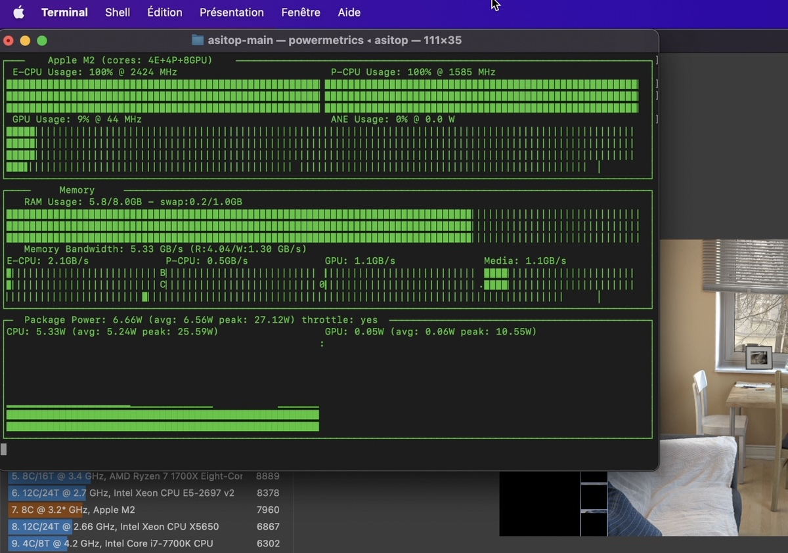Click 'RAM Usage: 5.8/8.0GB - swap:0.2/1.0GB'
The image size is (788, 553).
pos(133,202)
